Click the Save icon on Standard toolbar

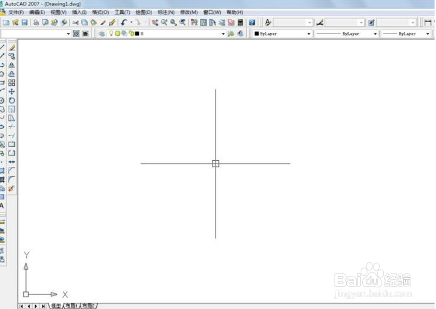click(24, 22)
